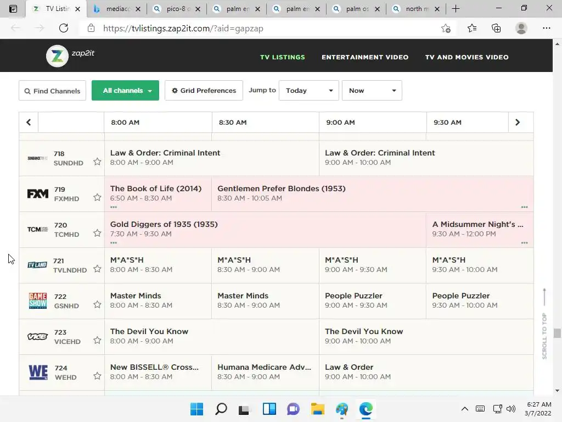
Task: Go back in browser history
Action: click(x=15, y=28)
